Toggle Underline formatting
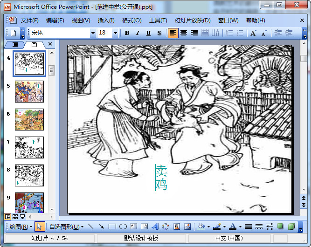The height and width of the screenshot is (247, 311). click(148, 33)
